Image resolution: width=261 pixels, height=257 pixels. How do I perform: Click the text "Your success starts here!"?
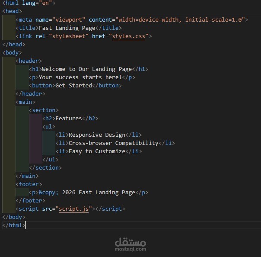coord(80,77)
